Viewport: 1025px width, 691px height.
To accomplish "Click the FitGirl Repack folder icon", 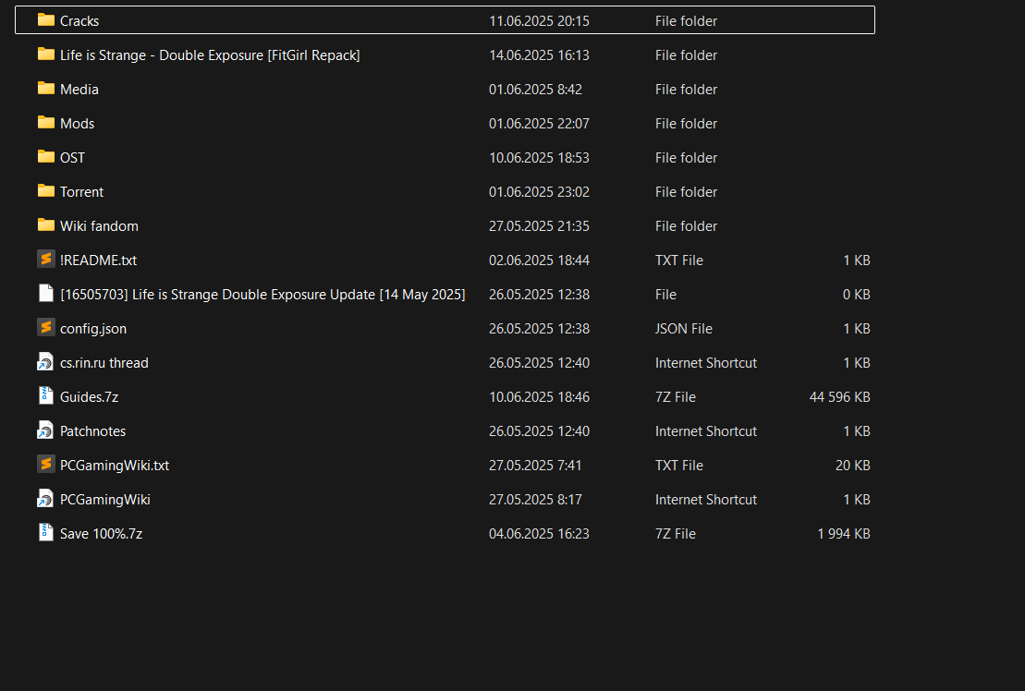I will pos(46,55).
